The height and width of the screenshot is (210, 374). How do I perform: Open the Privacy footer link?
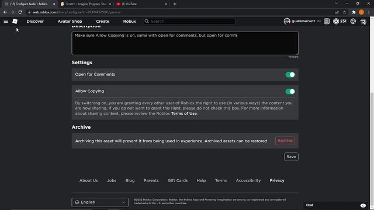click(x=277, y=180)
